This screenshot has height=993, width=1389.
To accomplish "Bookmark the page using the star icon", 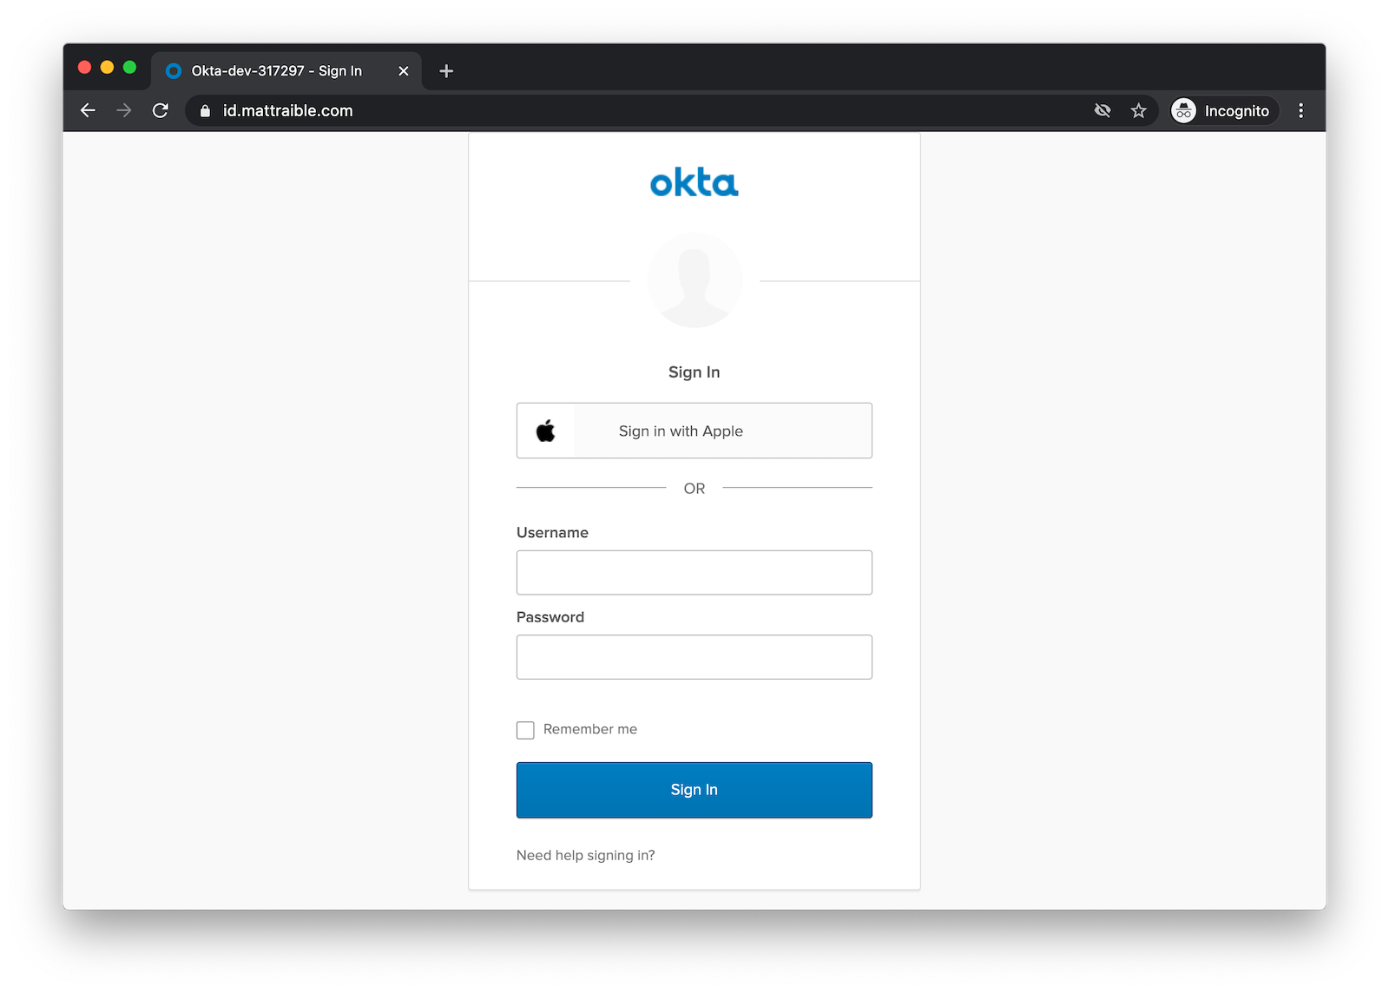I will click(x=1139, y=110).
